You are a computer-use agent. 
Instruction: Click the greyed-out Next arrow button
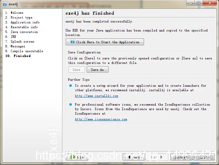(157, 157)
